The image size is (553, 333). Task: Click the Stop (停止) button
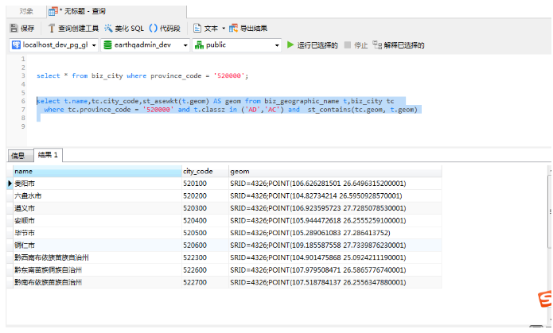[356, 45]
